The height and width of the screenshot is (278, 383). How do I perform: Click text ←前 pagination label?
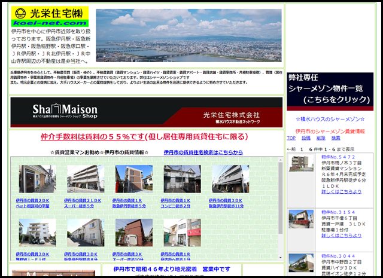(x=291, y=149)
